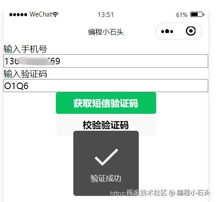Click the dark toast popup background
The height and width of the screenshot is (202, 216).
click(x=106, y=163)
